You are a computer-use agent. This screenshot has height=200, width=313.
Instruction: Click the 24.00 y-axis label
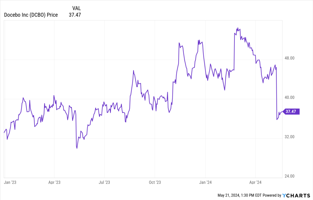point(290,176)
